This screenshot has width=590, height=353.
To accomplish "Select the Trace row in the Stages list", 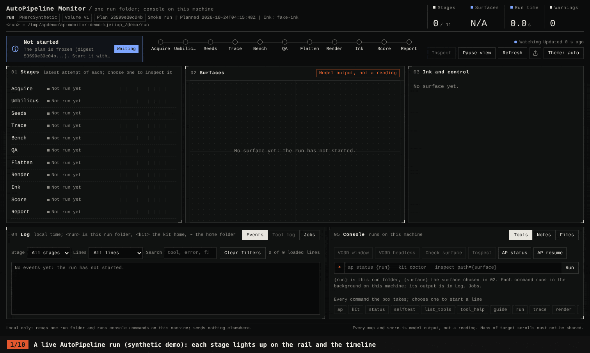I will click(94, 125).
